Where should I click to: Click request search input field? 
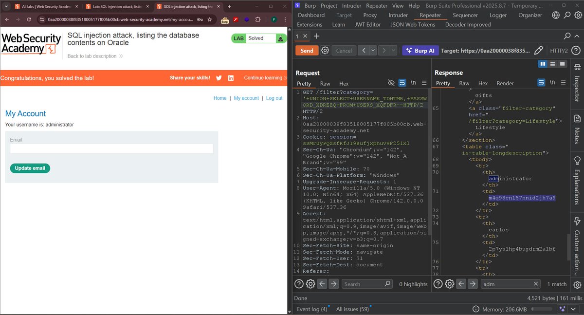tap(366, 284)
